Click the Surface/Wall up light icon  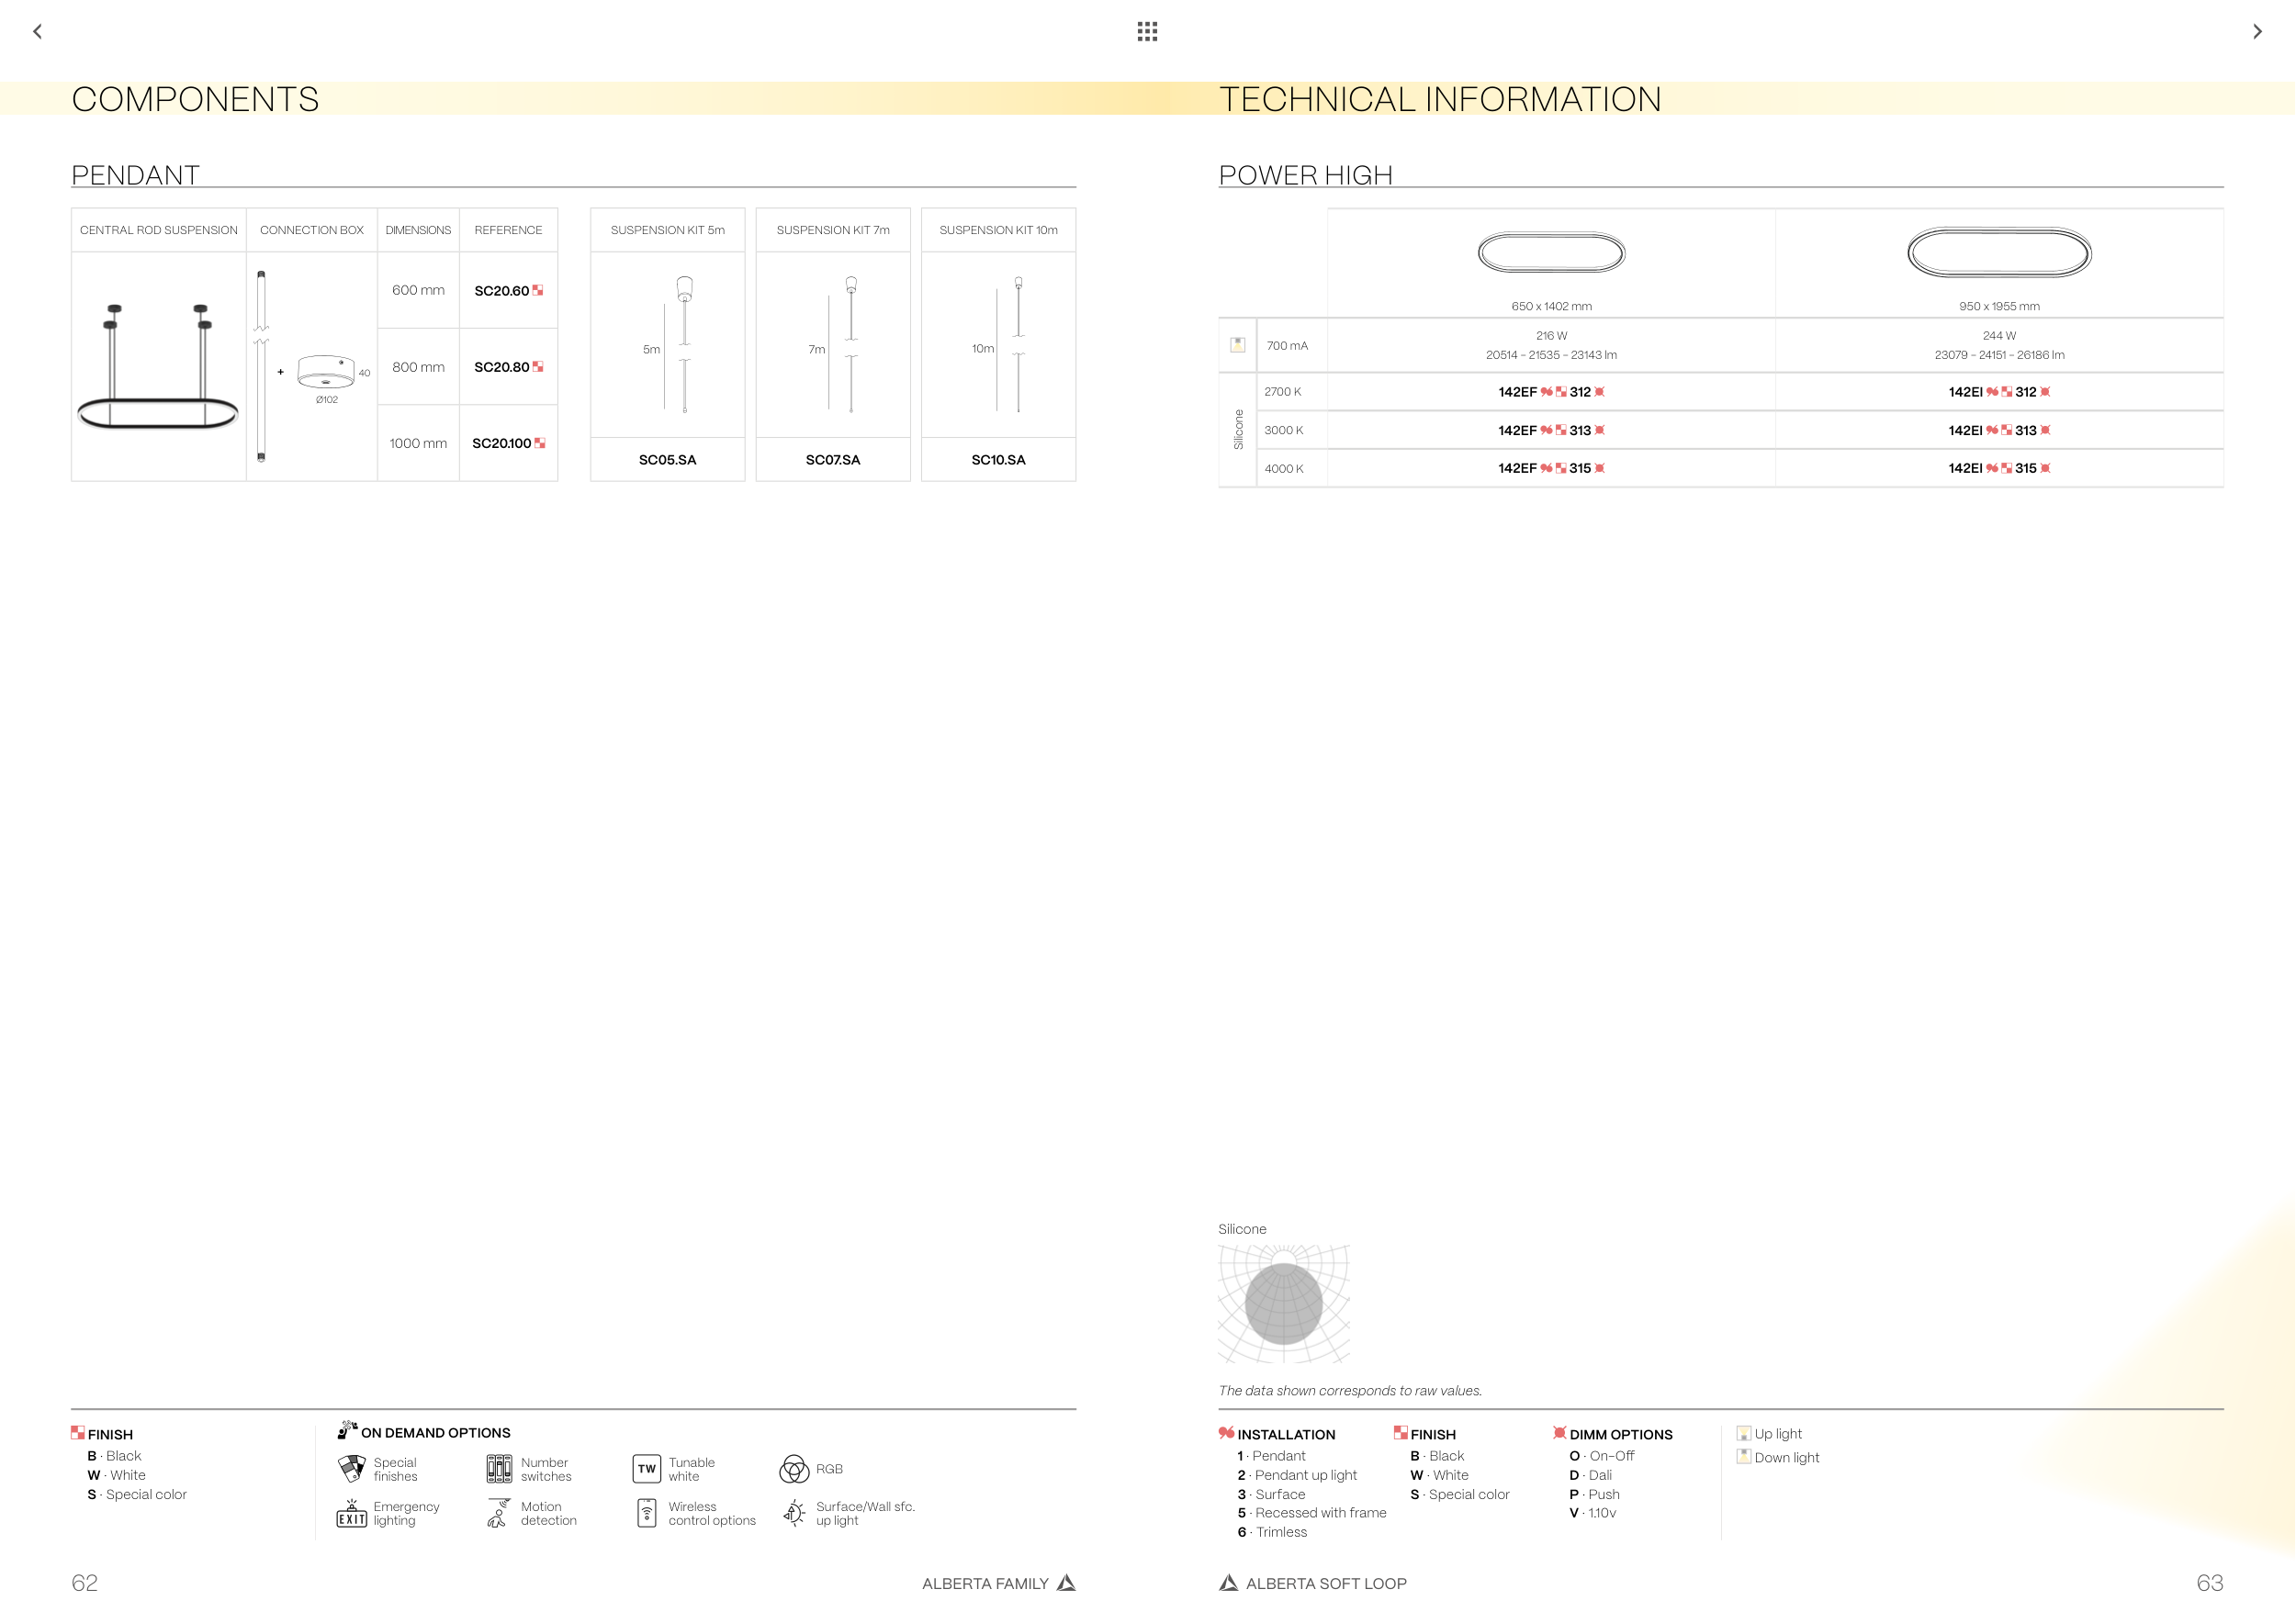coord(794,1513)
